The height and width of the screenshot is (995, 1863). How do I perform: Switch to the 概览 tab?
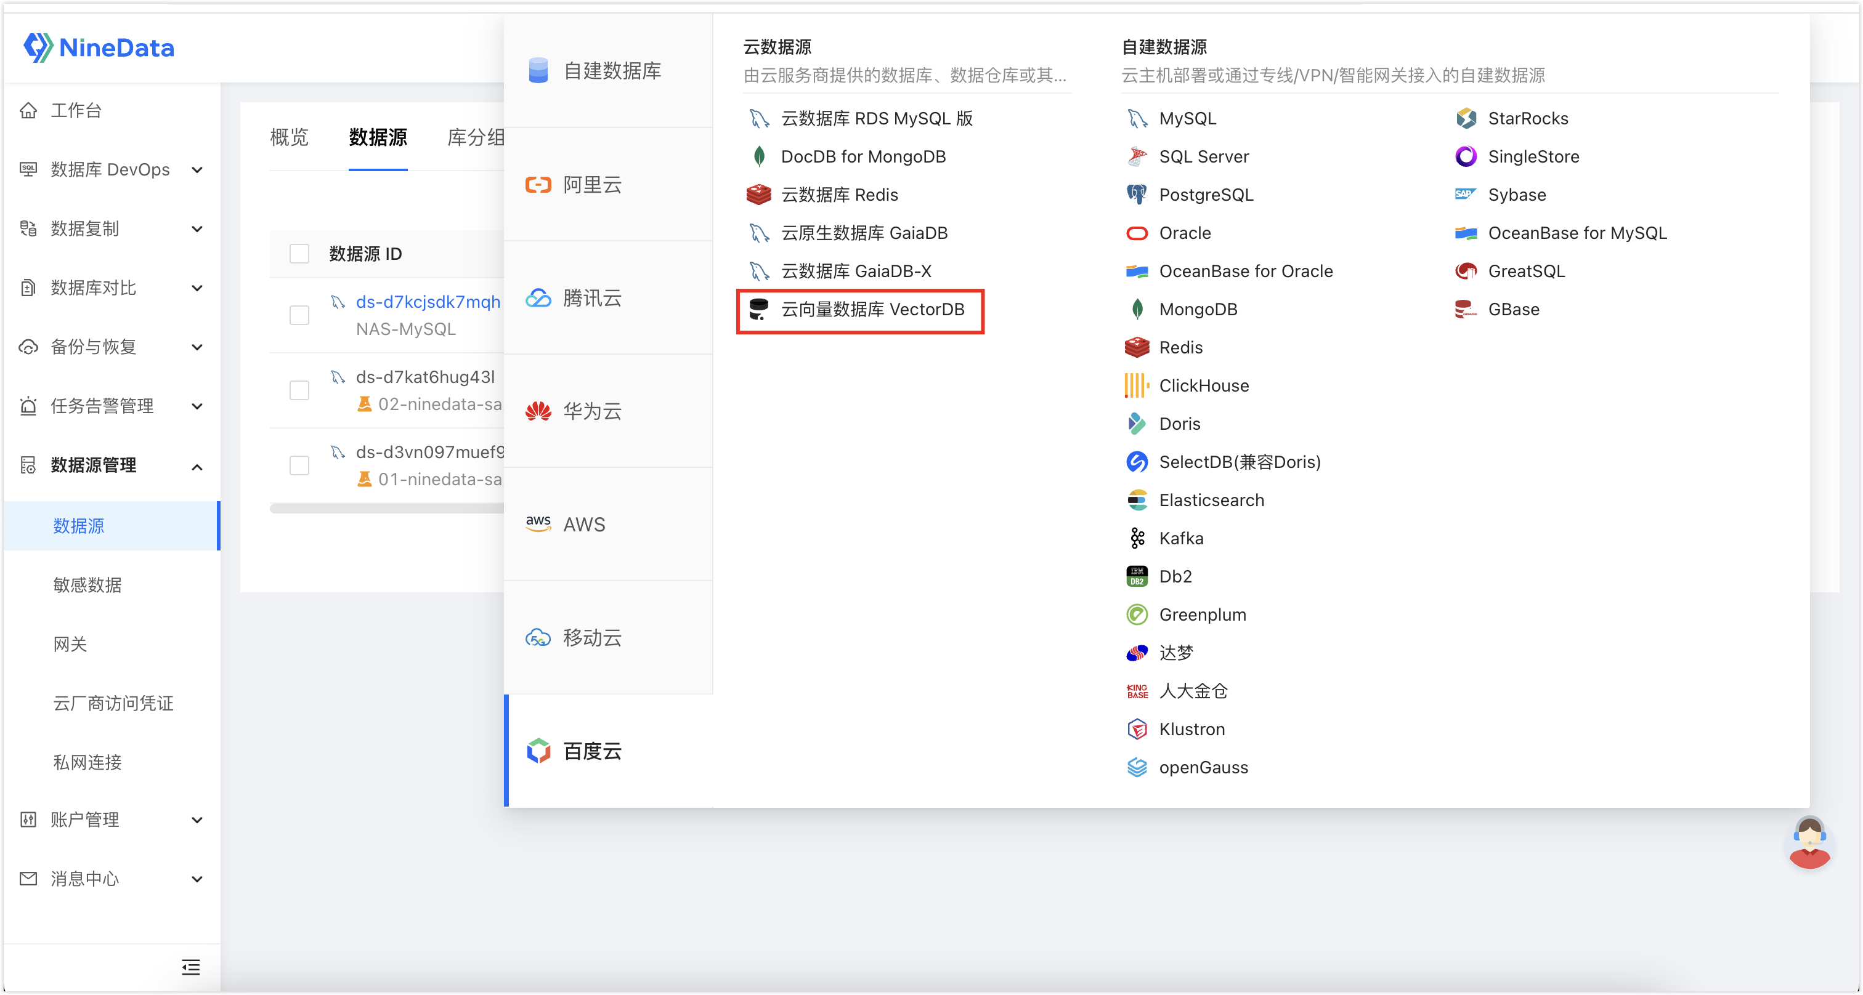click(x=290, y=137)
